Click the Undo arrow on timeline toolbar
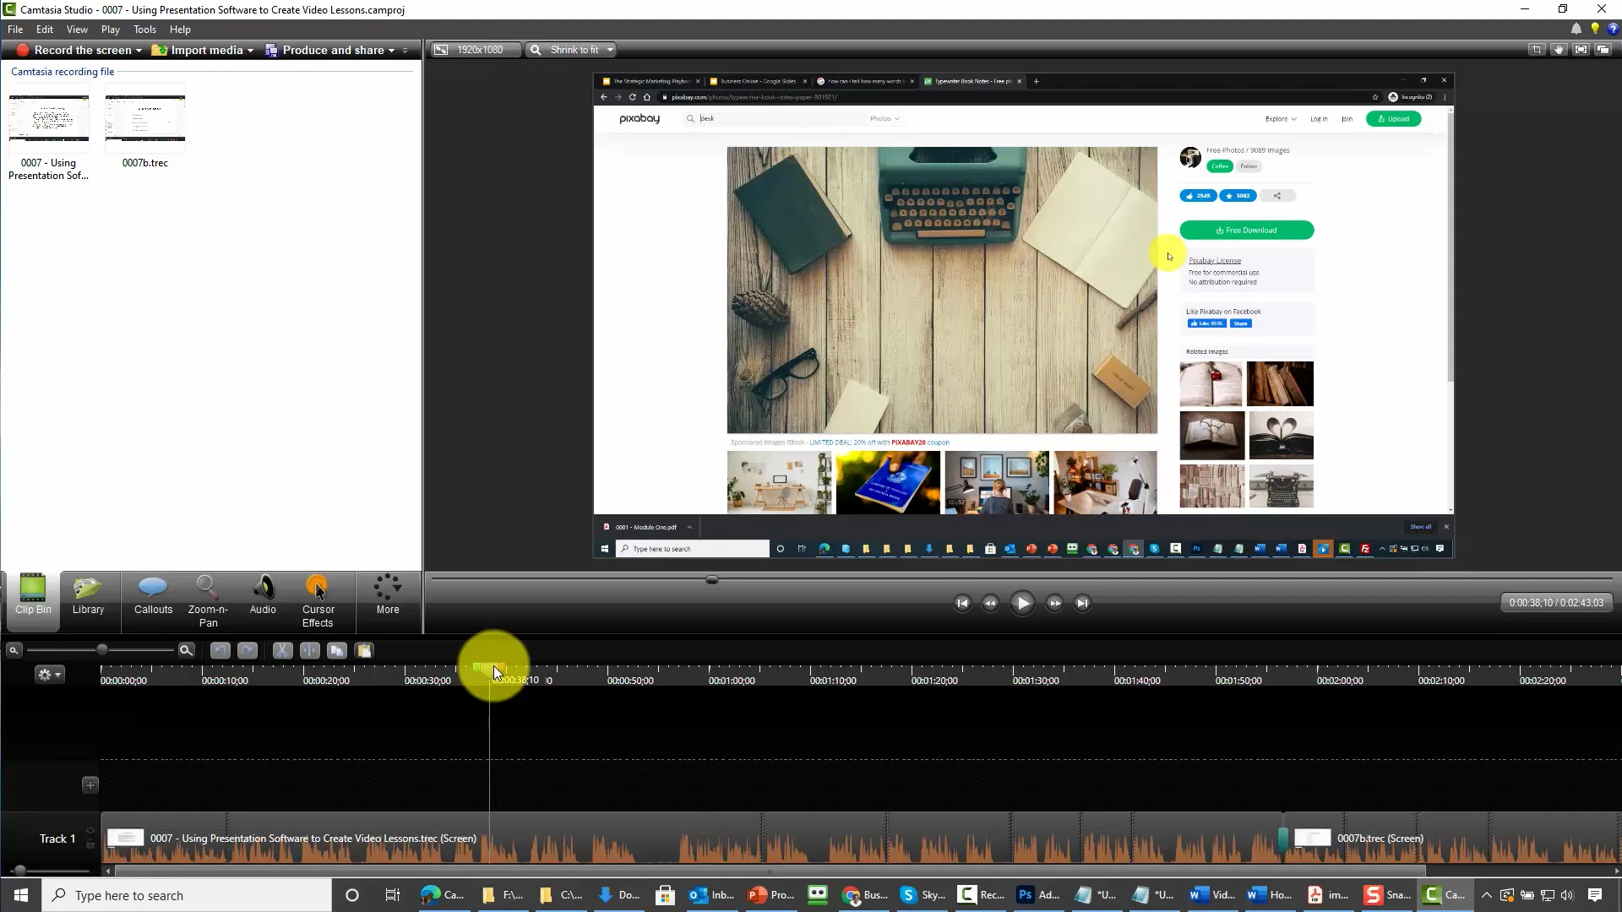Viewport: 1622px width, 912px height. pos(220,650)
